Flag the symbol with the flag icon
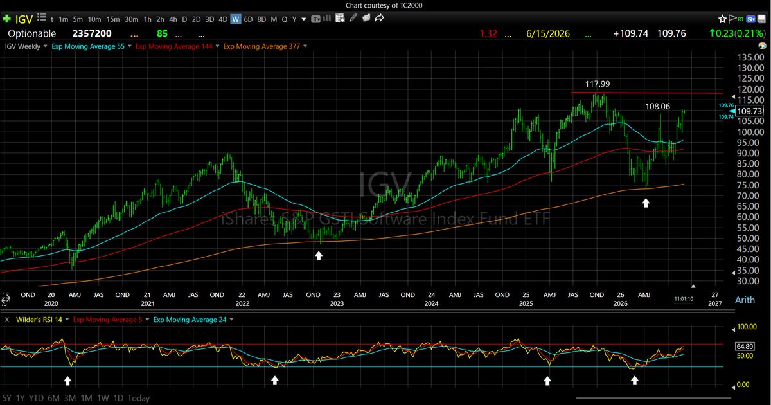This screenshot has width=771, height=405. click(732, 19)
